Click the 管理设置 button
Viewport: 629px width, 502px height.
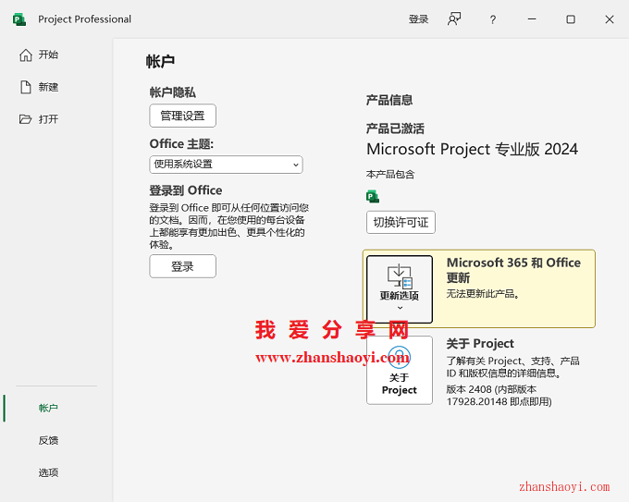coord(182,116)
